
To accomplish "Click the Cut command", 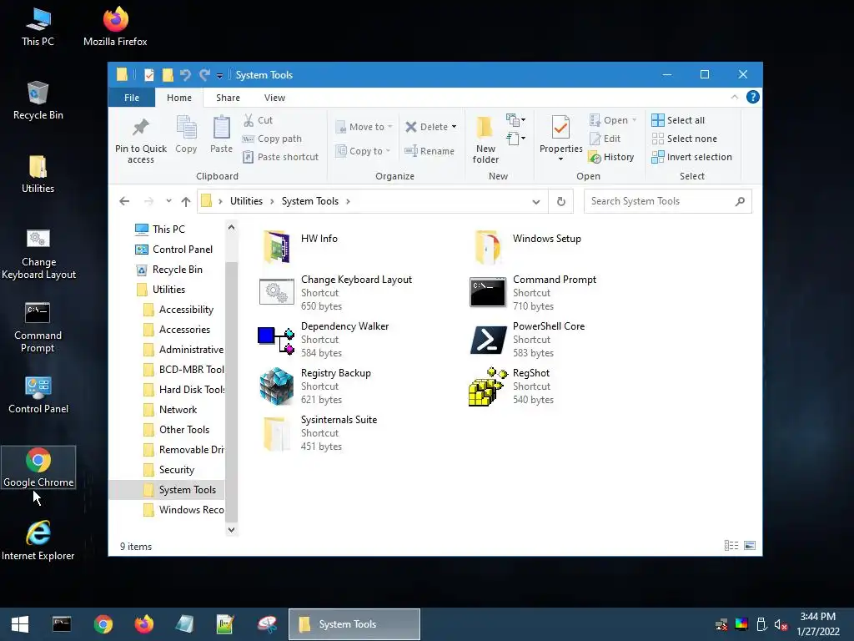I will [258, 120].
